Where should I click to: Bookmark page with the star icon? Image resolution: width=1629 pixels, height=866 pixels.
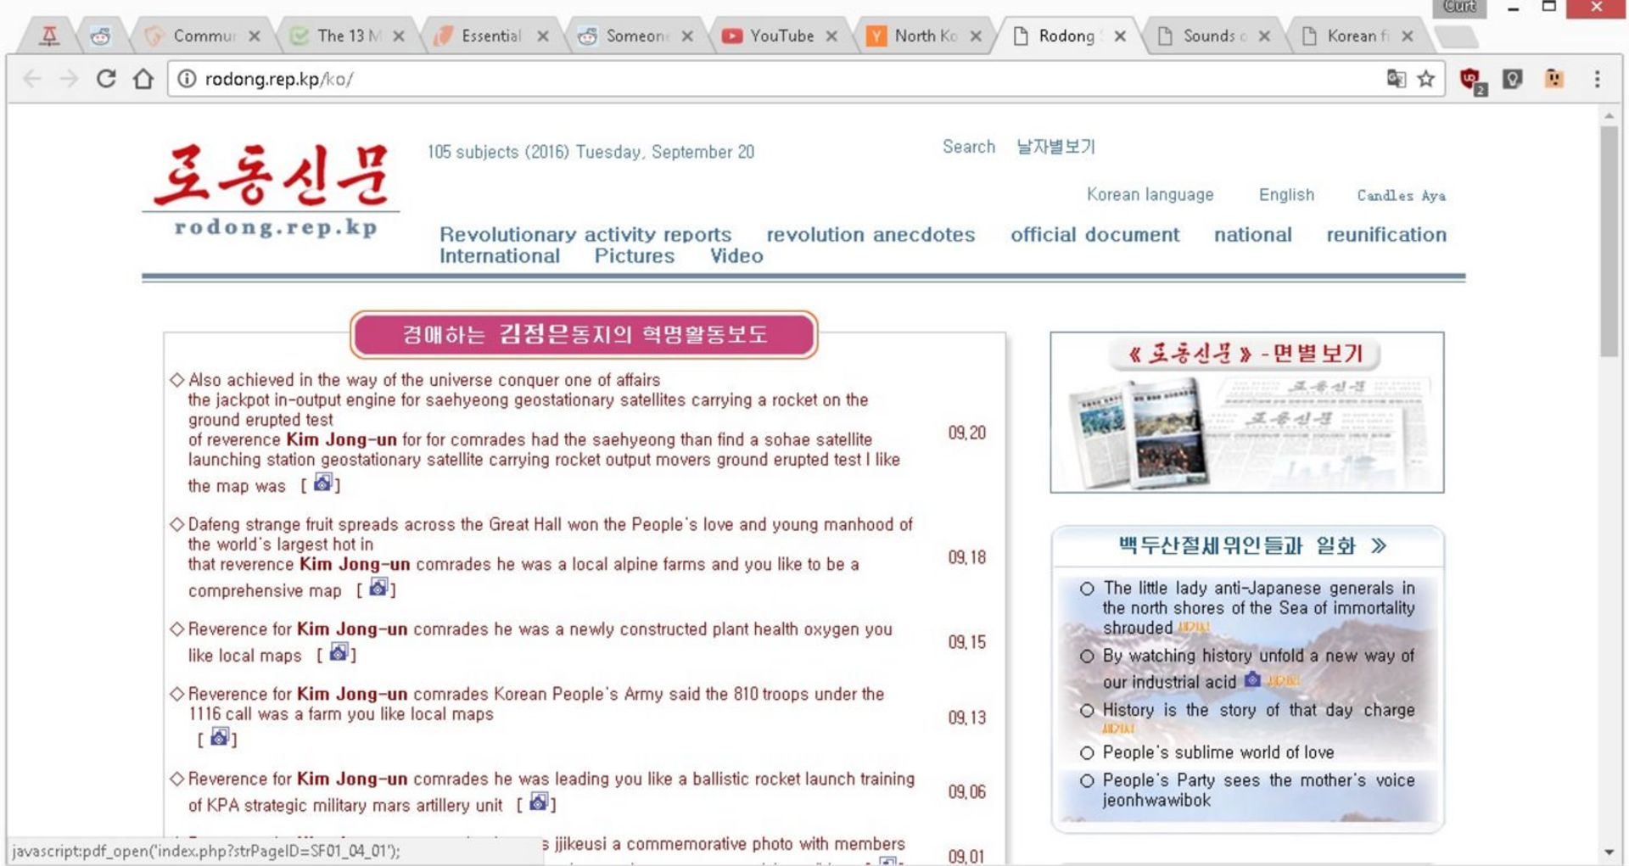tap(1426, 79)
